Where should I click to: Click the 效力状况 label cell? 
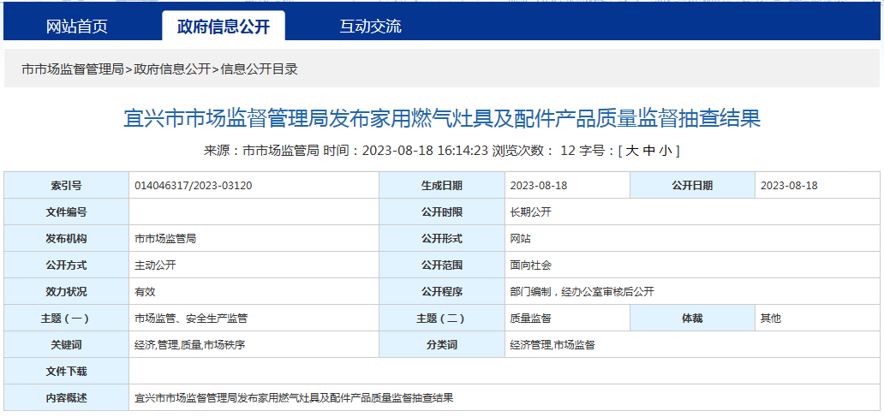pyautogui.click(x=67, y=291)
